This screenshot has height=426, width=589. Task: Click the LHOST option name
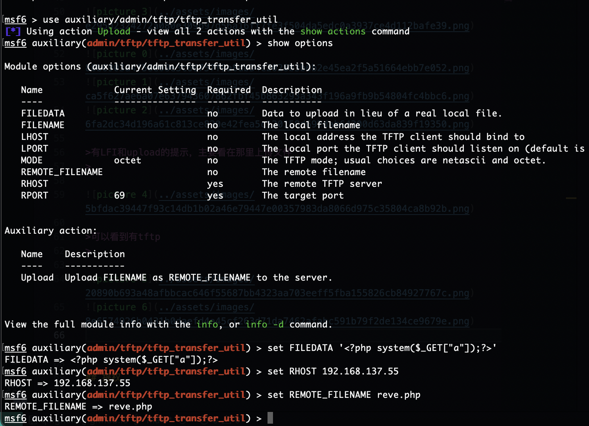click(x=34, y=137)
